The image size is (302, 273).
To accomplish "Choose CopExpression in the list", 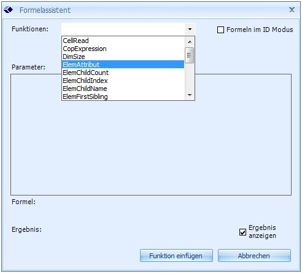I will [x=123, y=49].
